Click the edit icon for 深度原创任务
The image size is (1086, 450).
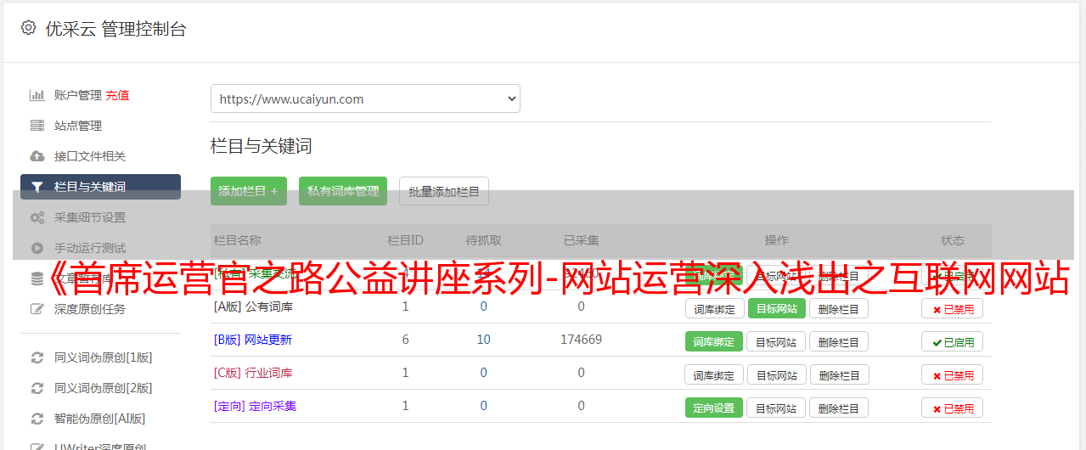pyautogui.click(x=37, y=309)
